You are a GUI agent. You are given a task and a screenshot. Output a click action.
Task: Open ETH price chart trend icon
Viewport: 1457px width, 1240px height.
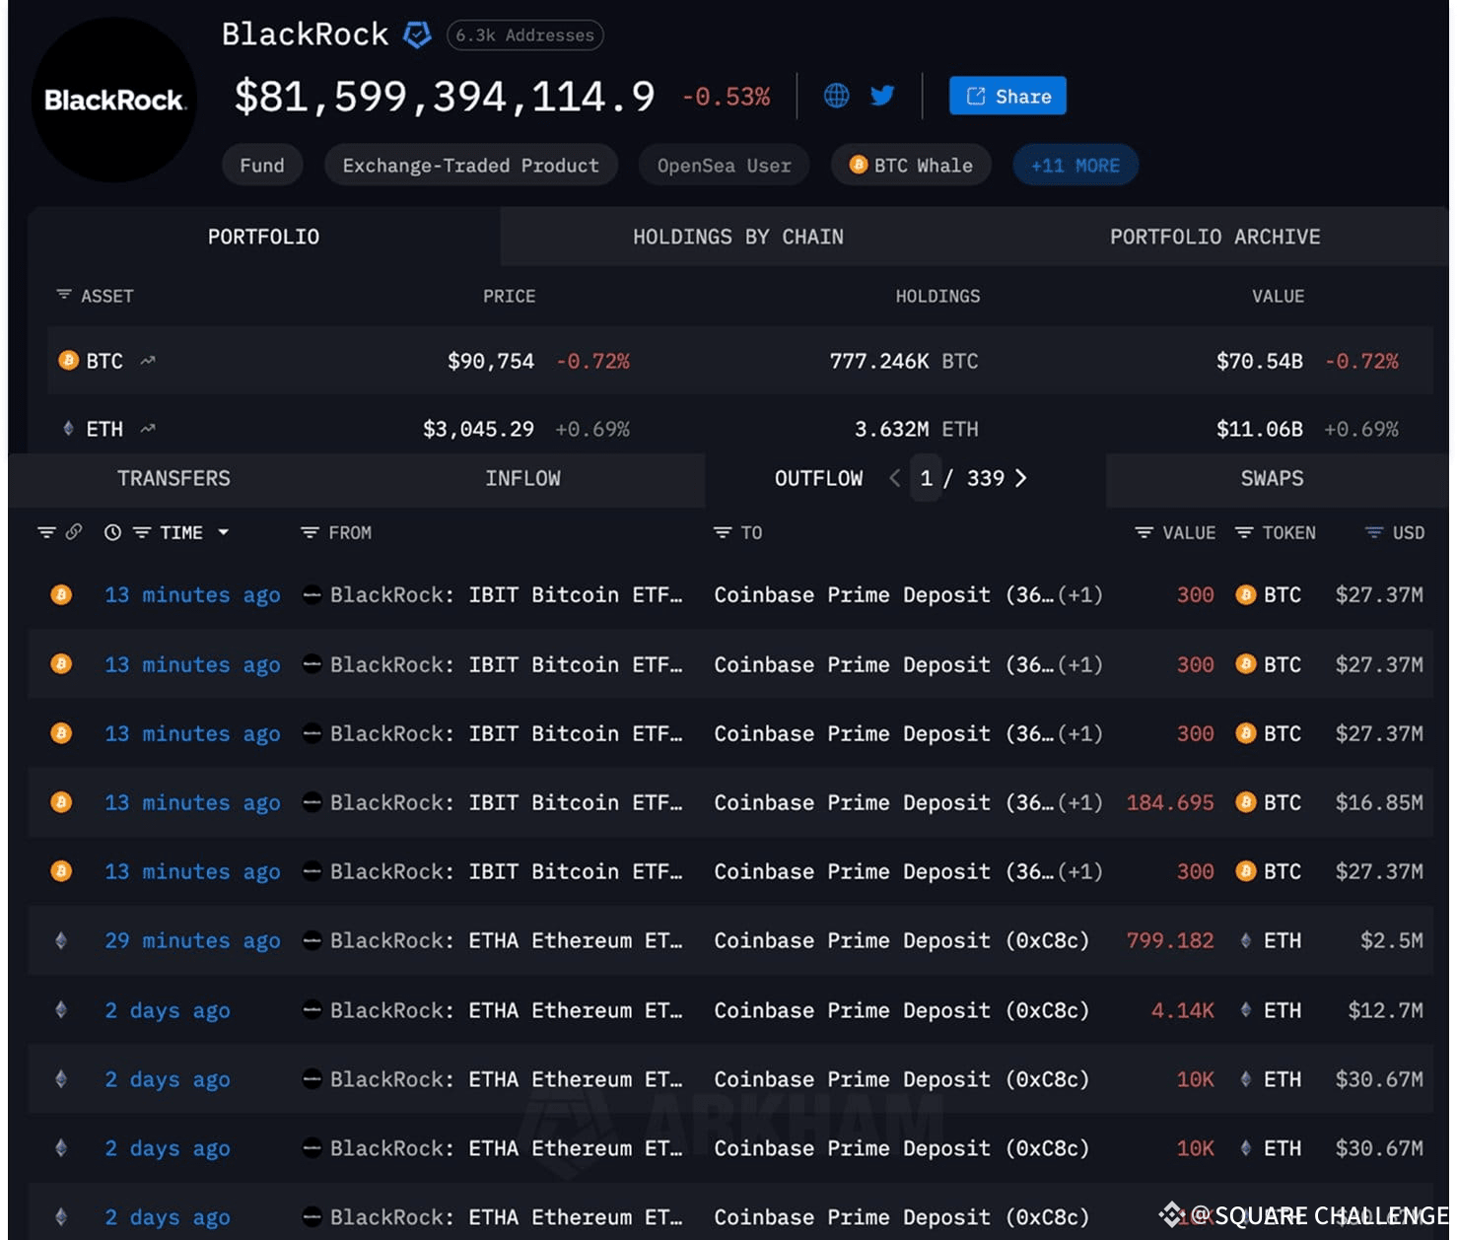[148, 429]
